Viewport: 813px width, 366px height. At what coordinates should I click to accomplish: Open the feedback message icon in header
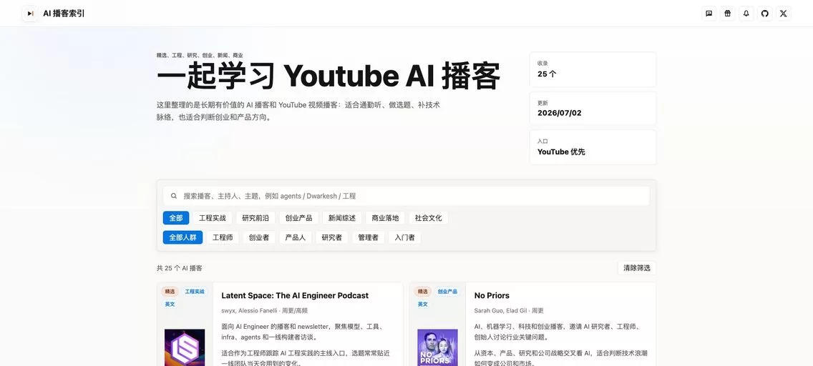[709, 14]
